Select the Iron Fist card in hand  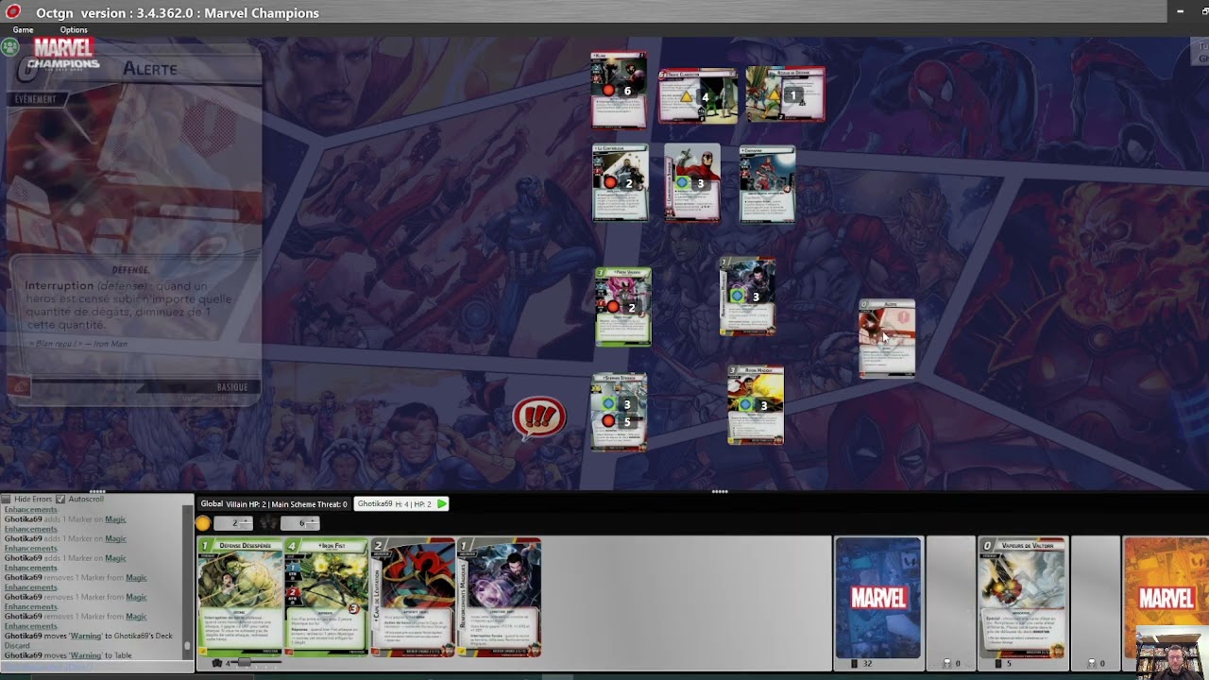pos(327,597)
